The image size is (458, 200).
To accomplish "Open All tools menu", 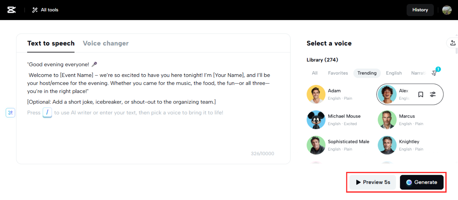I will pyautogui.click(x=45, y=10).
